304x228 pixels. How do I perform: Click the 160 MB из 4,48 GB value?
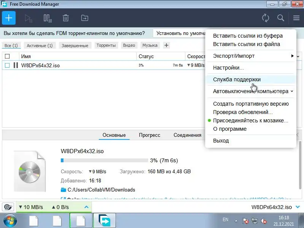point(169,171)
